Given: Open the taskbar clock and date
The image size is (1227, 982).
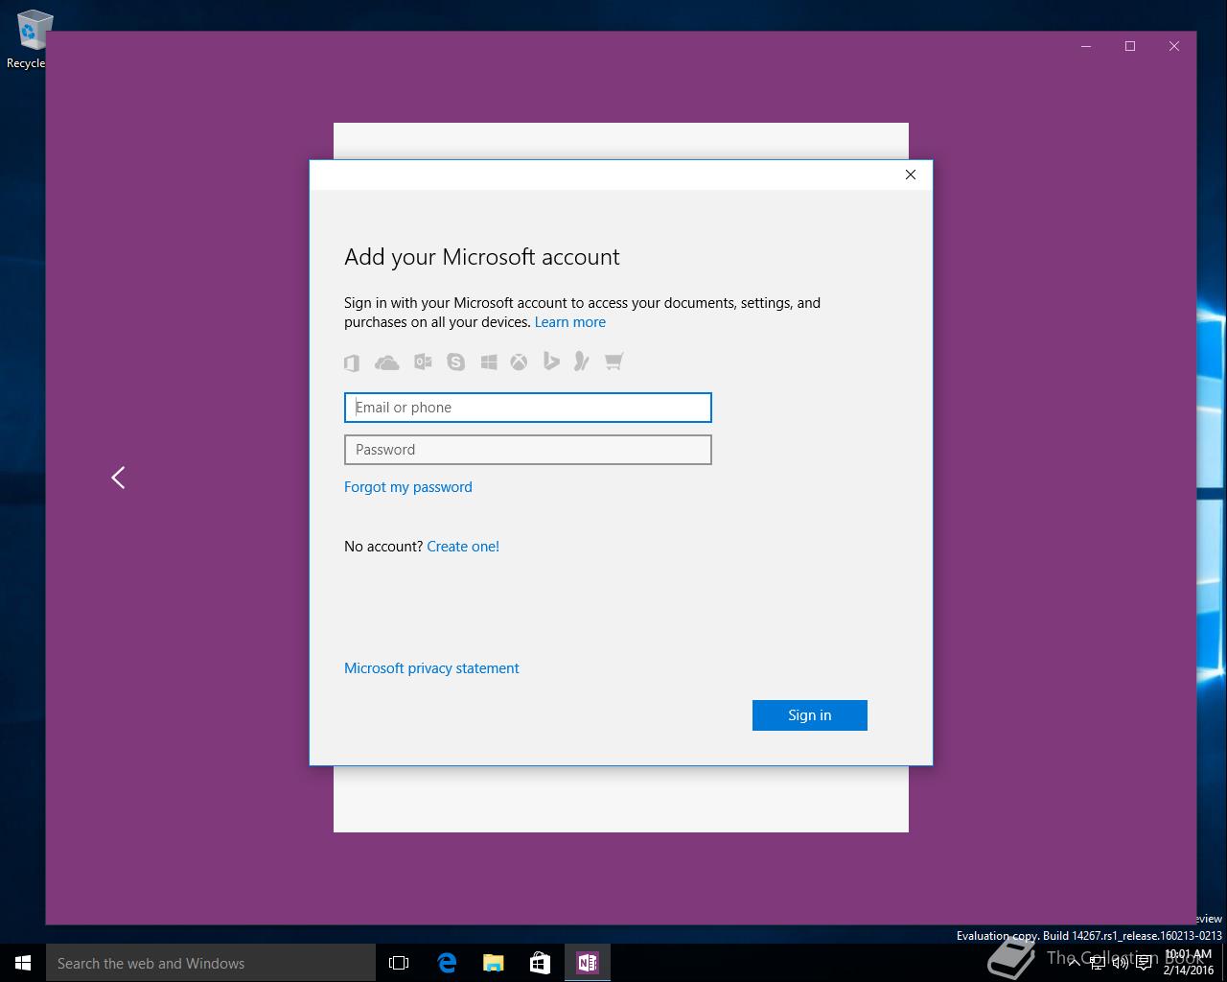Looking at the screenshot, I should click(x=1189, y=963).
